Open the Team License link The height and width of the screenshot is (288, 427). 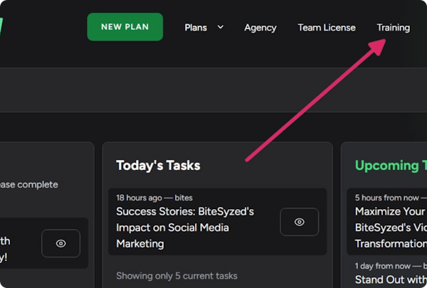326,28
